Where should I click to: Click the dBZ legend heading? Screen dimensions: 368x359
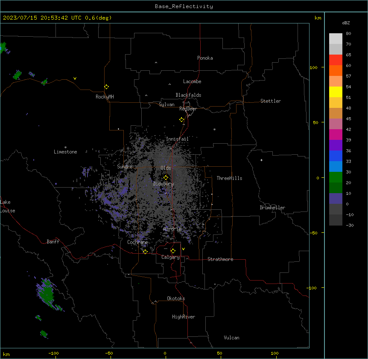[x=346, y=23]
